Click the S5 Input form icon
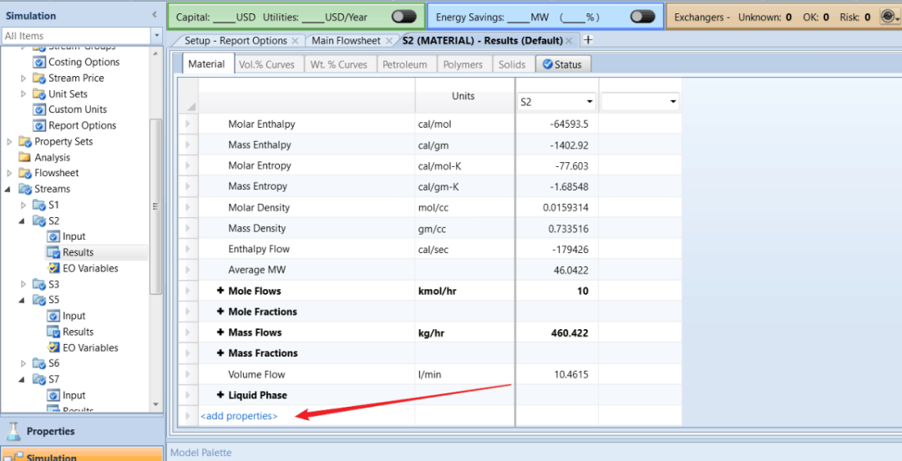The height and width of the screenshot is (461, 902). click(x=53, y=316)
